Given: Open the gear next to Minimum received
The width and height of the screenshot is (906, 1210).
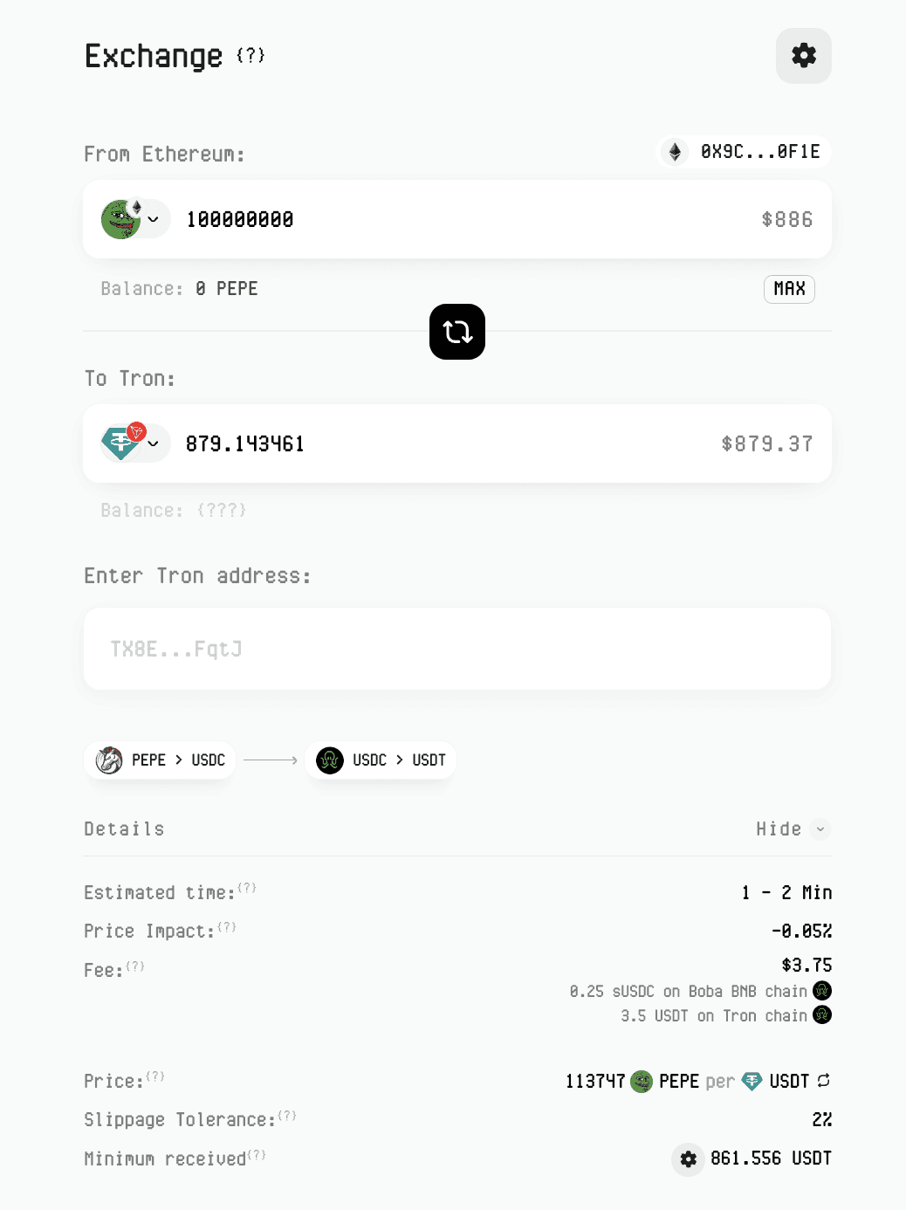Looking at the screenshot, I should [688, 1159].
